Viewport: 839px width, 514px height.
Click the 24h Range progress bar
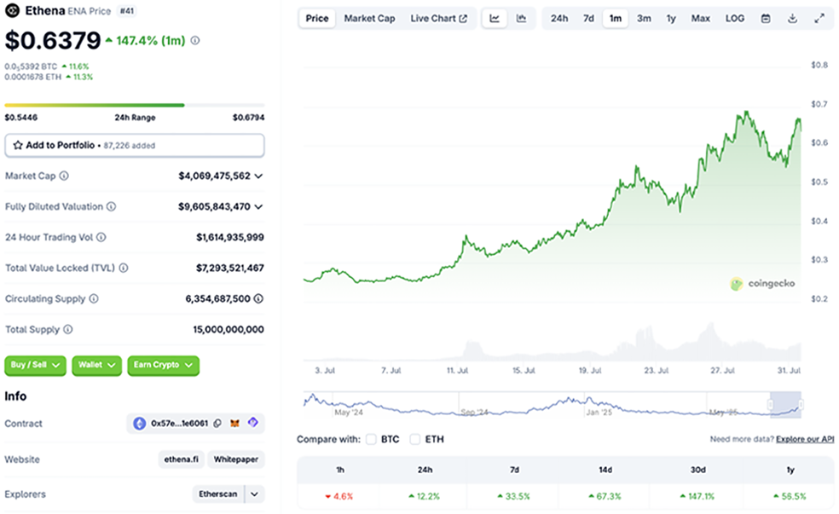pos(135,106)
